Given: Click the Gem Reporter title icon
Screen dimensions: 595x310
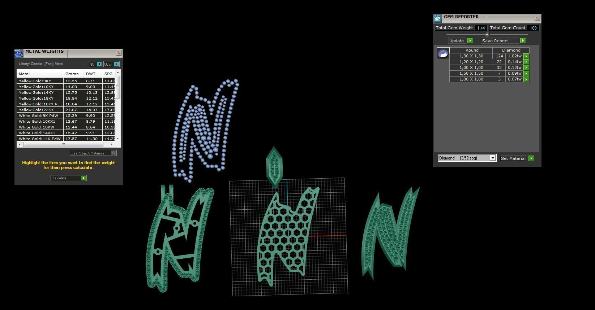Looking at the screenshot, I should (437, 19).
